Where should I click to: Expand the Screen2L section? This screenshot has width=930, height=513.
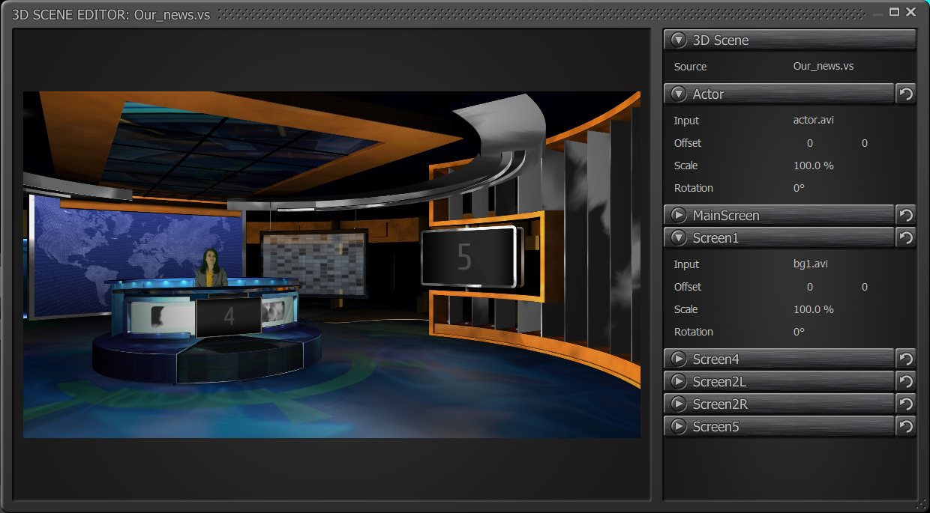679,381
